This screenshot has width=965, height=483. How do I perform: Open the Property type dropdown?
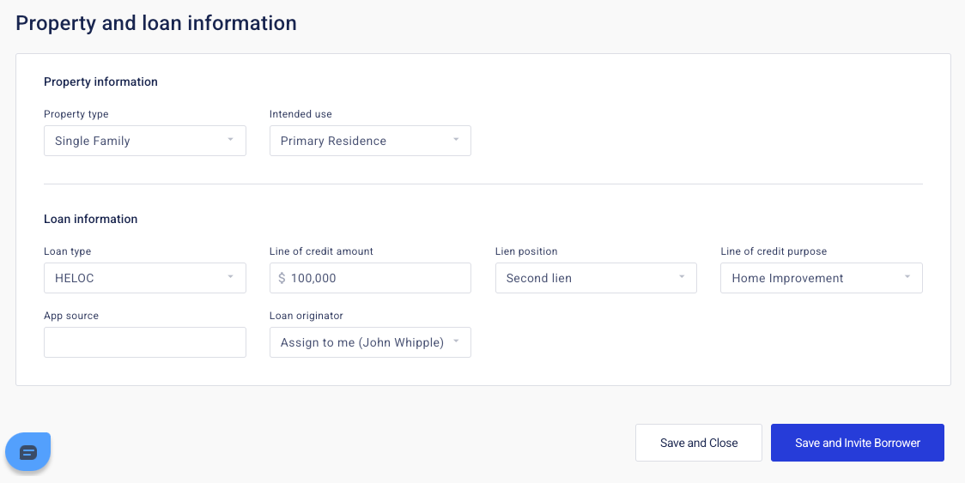tap(144, 141)
